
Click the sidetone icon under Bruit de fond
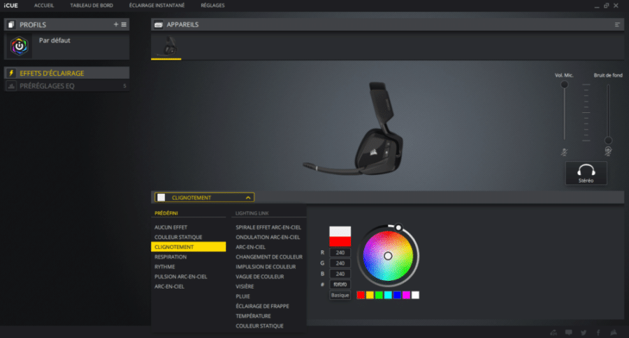click(x=608, y=151)
